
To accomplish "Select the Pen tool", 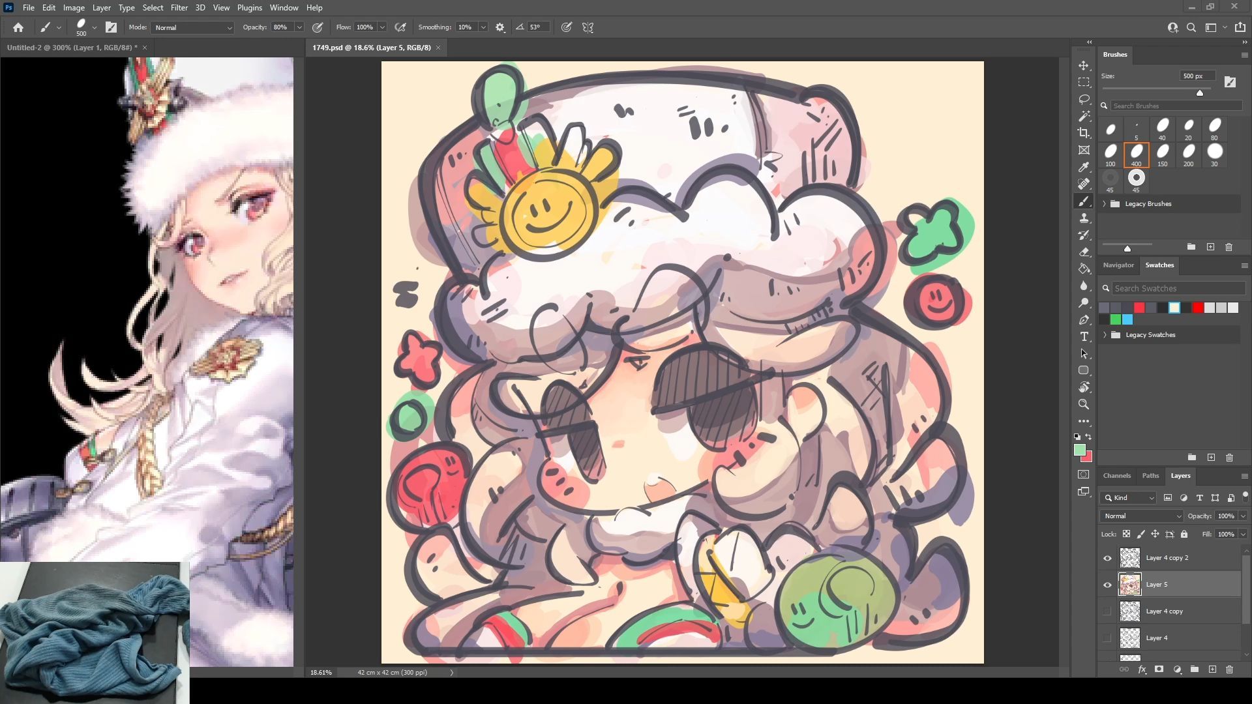I will coord(1084,320).
